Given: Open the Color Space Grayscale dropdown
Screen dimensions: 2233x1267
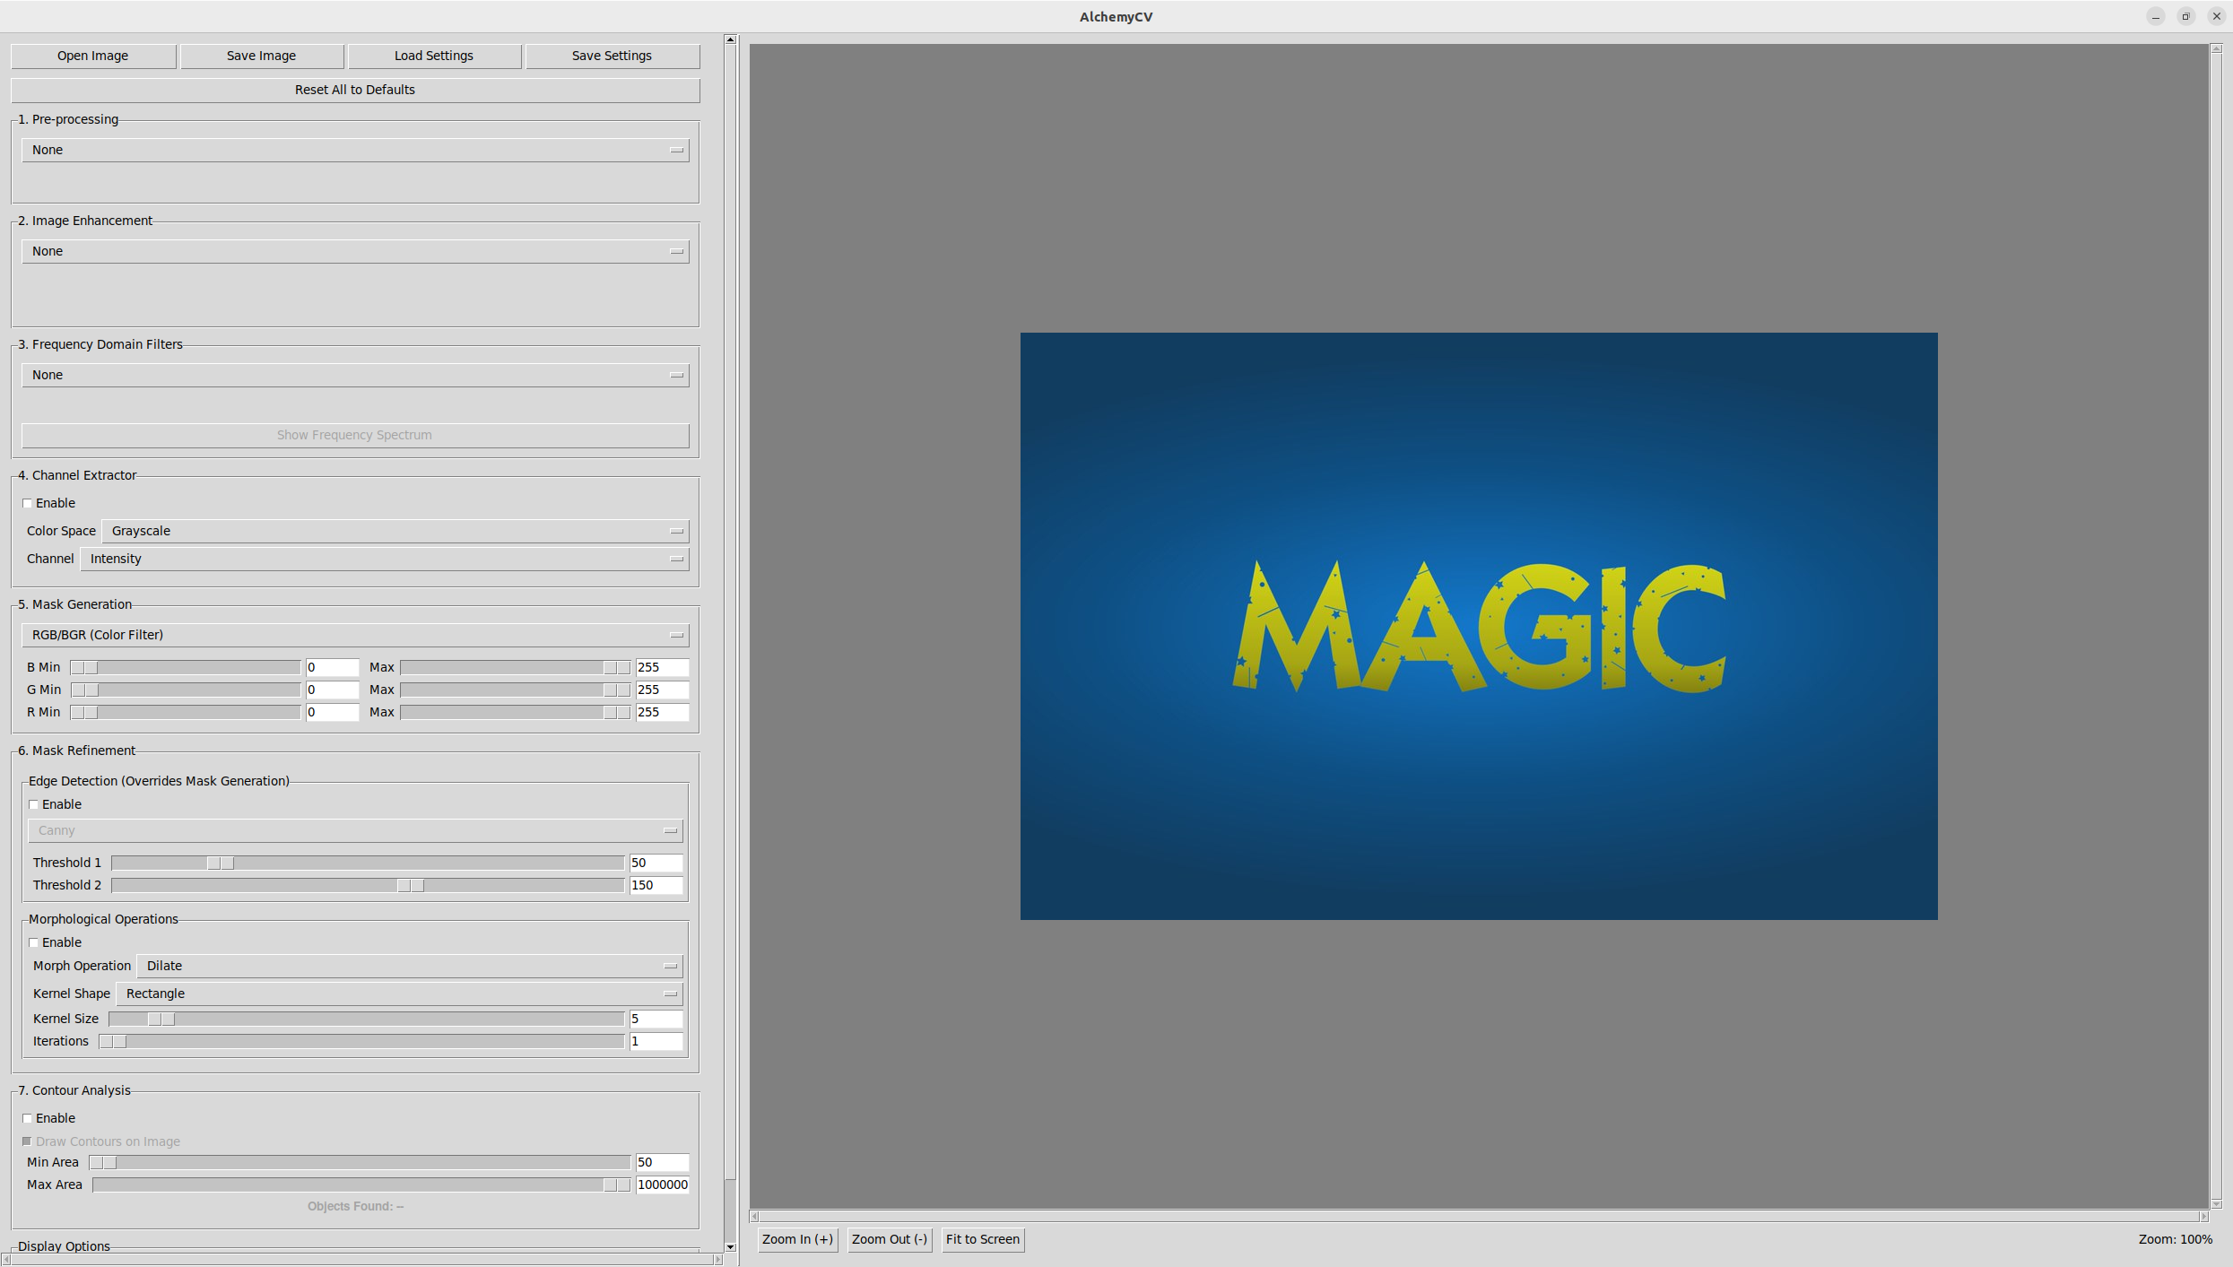Looking at the screenshot, I should (395, 531).
